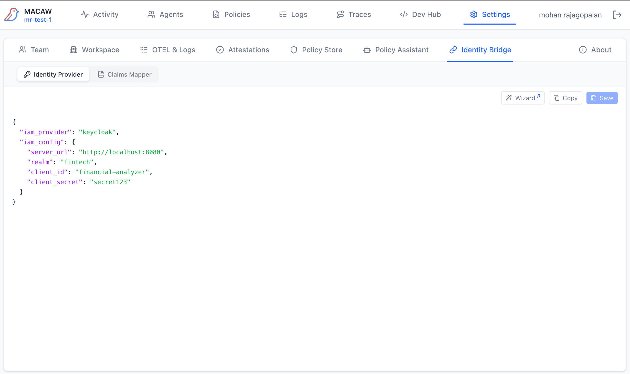Show the About tab

[595, 50]
